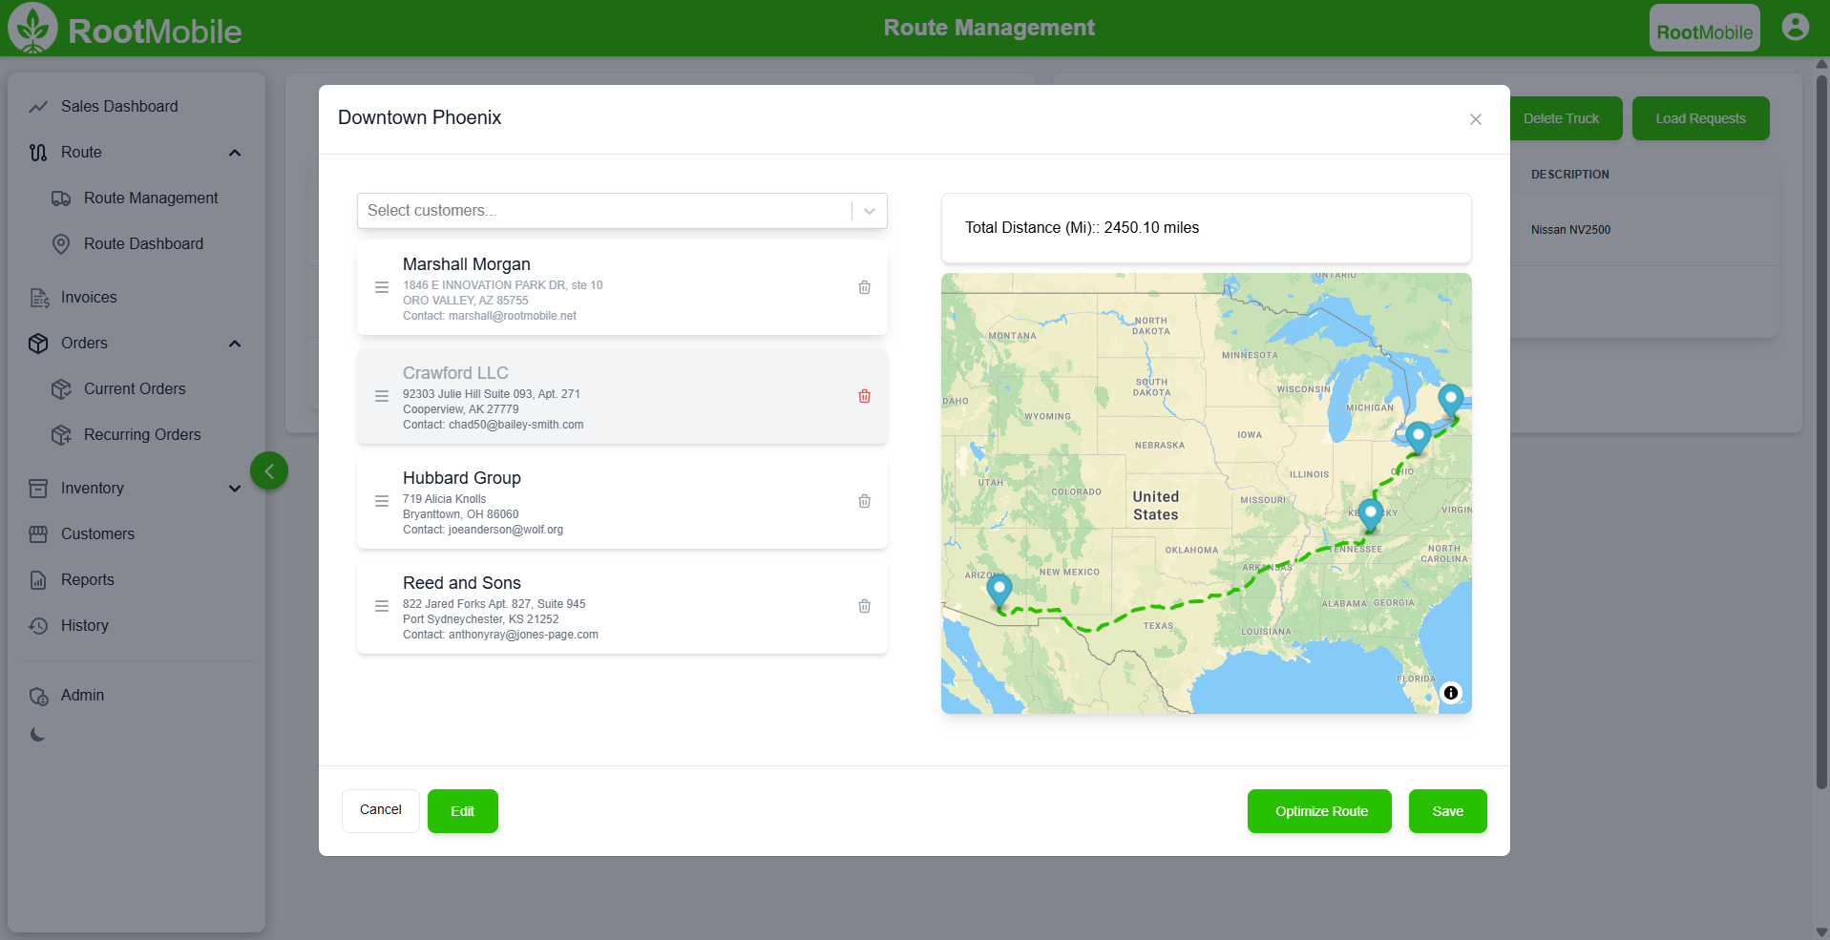Open Sales Dashboard in the sidebar
This screenshot has width=1830, height=940.
[119, 106]
